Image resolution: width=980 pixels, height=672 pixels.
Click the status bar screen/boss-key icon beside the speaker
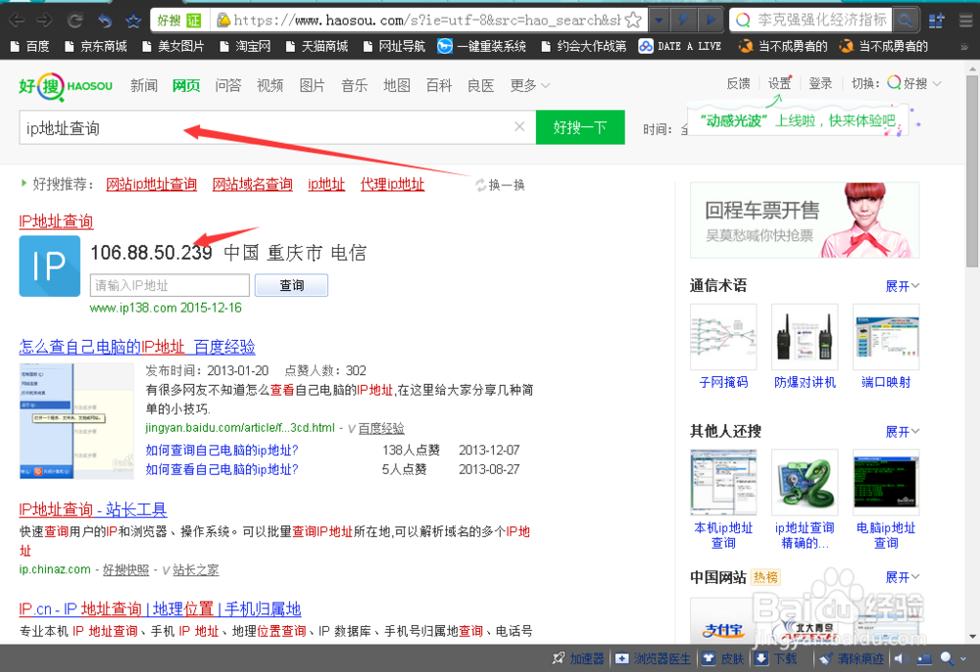pyautogui.click(x=924, y=658)
